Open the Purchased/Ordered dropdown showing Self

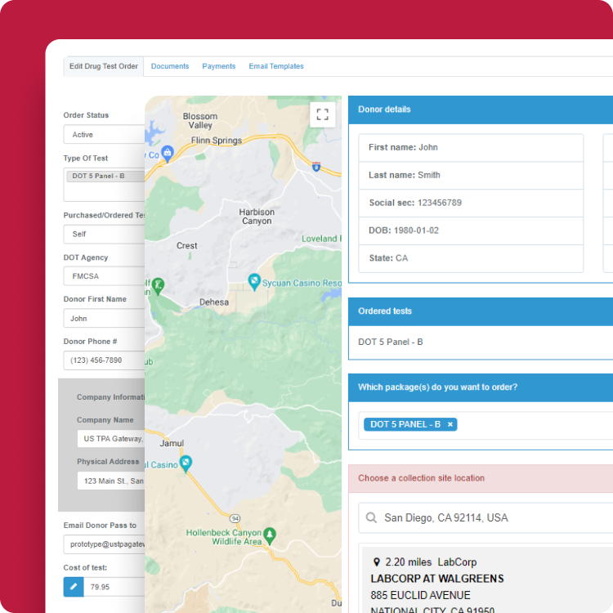pyautogui.click(x=105, y=235)
